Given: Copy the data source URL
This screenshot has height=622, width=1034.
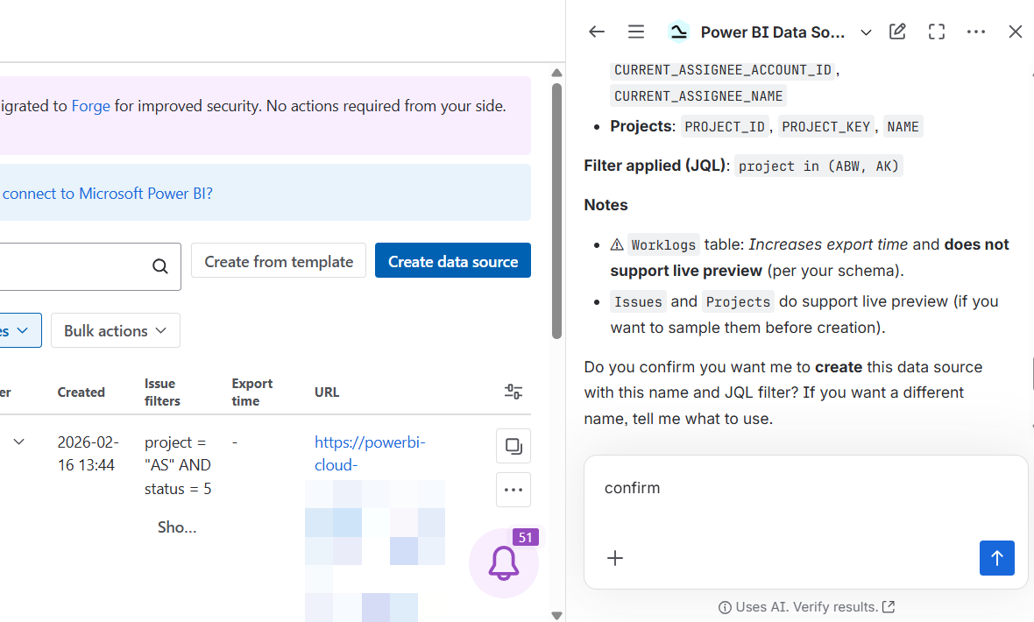Looking at the screenshot, I should click(513, 446).
